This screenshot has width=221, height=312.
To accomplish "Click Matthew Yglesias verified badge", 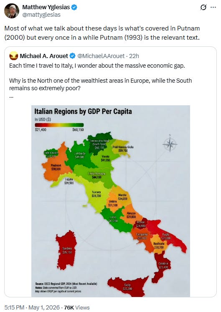I will [74, 8].
